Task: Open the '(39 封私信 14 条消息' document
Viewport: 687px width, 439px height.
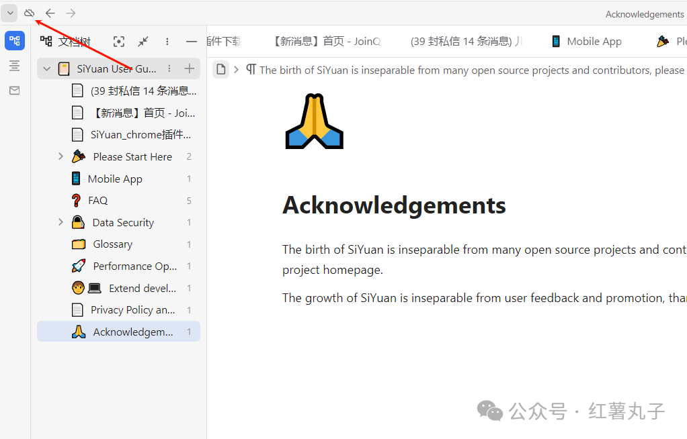Action: (x=119, y=91)
